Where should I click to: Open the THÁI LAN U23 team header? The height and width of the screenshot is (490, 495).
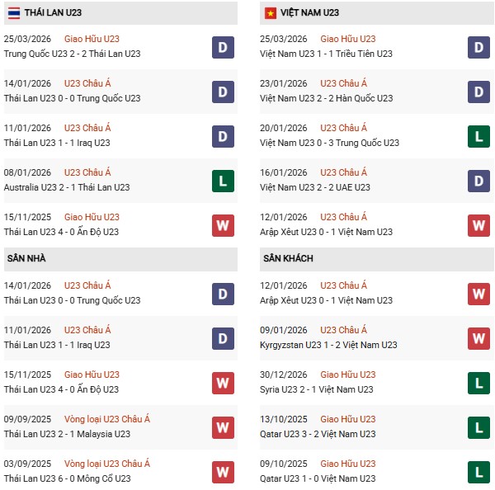[53, 12]
